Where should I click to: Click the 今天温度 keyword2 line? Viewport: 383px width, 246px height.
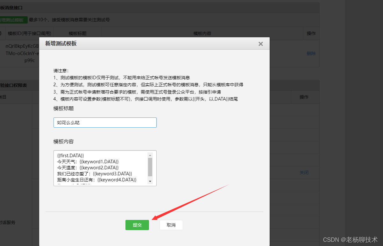[88, 167]
